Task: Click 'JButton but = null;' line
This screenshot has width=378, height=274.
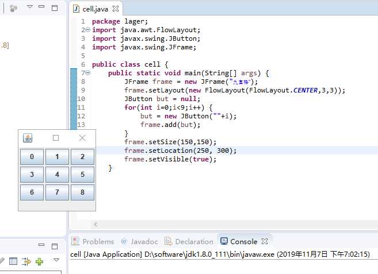Action: click(162, 99)
